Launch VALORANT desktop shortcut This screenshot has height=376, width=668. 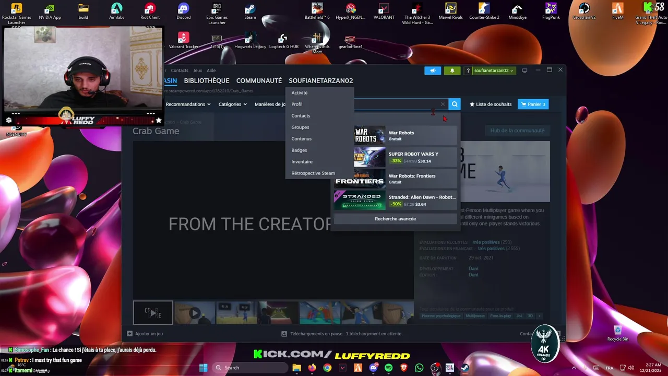click(384, 11)
